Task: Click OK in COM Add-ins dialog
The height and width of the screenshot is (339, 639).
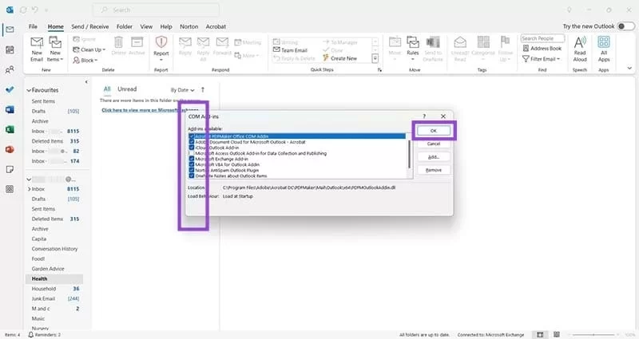Action: click(434, 130)
